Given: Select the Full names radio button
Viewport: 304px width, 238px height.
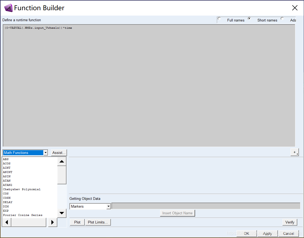Looking at the screenshot, I should [219, 19].
